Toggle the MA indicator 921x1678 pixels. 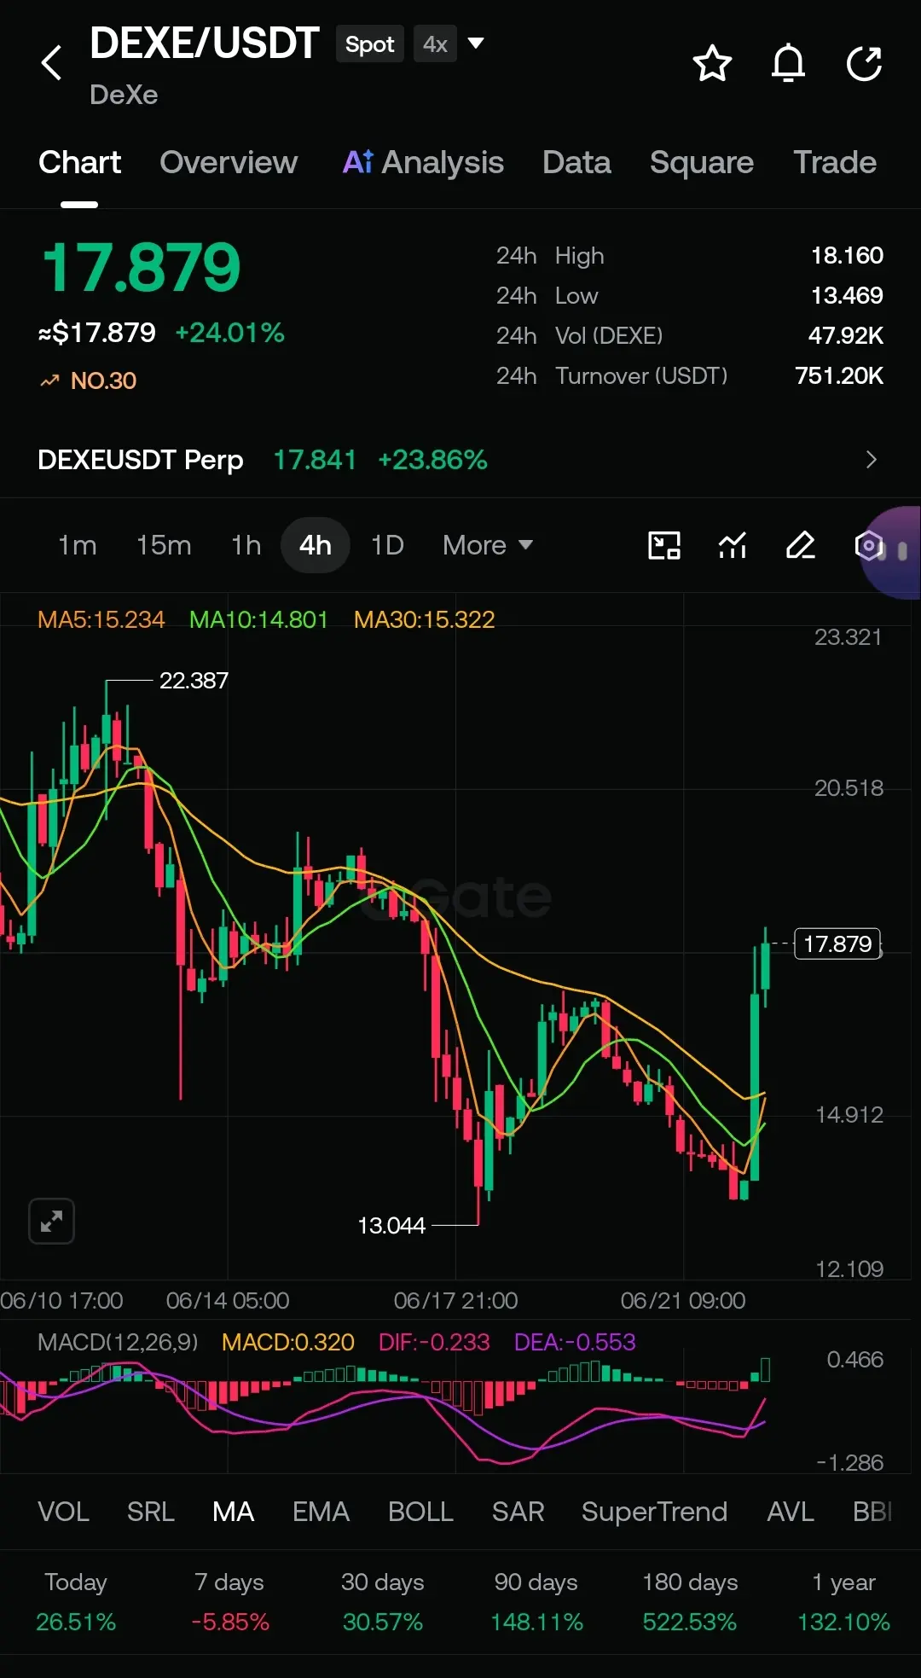(234, 1512)
